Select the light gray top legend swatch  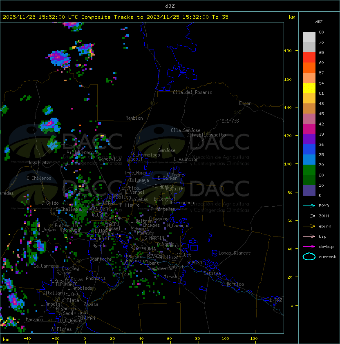pos(309,37)
